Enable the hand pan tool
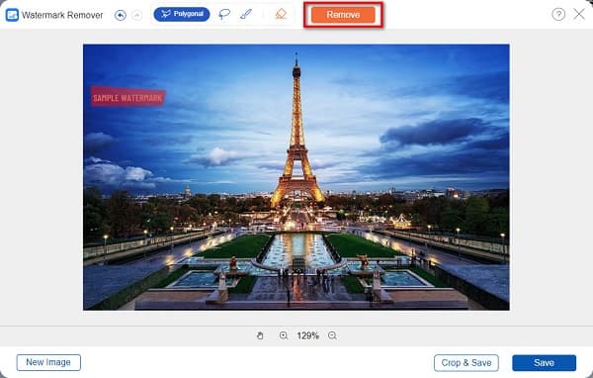This screenshot has height=378, width=593. (x=260, y=335)
